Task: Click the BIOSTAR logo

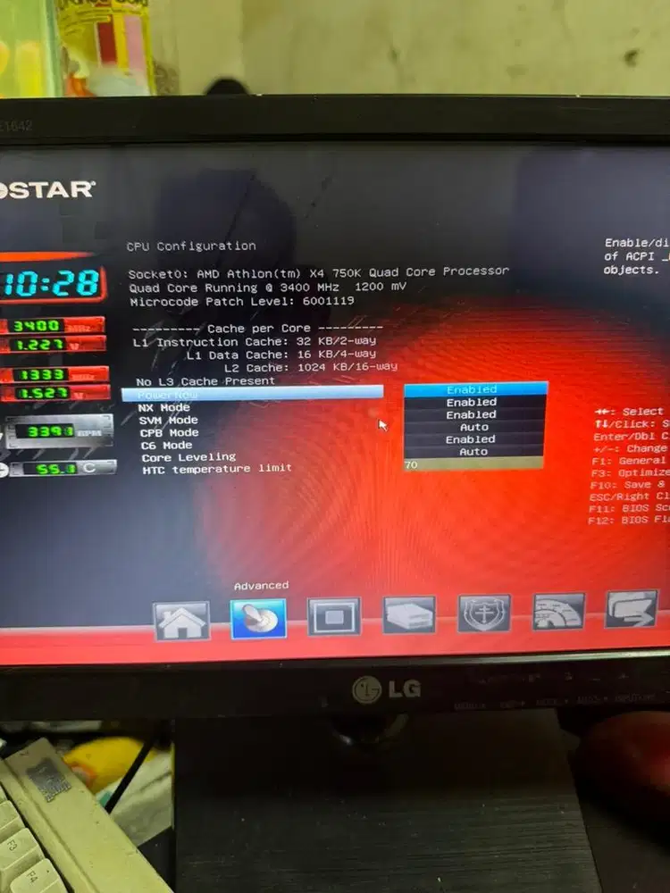Action: tap(46, 189)
